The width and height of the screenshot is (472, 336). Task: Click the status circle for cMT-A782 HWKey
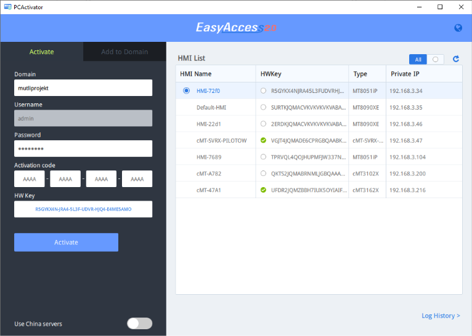pyautogui.click(x=263, y=174)
